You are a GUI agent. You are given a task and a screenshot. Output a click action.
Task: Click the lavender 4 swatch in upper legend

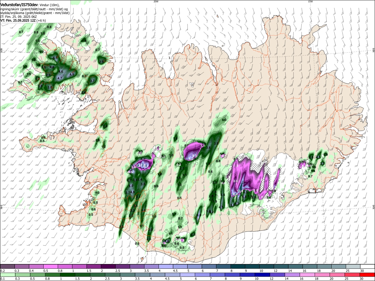(166, 266)
